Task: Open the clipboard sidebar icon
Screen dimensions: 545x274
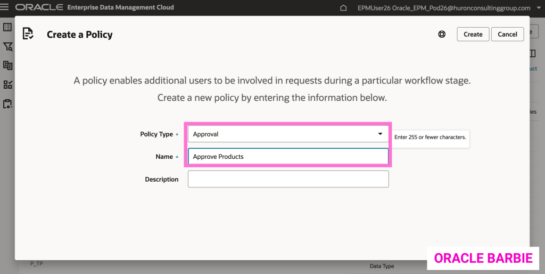Action: [x=7, y=104]
